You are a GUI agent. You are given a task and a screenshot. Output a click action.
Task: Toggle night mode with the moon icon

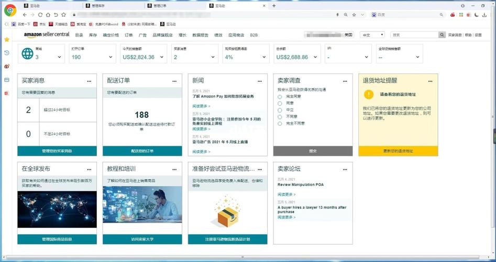[477, 15]
